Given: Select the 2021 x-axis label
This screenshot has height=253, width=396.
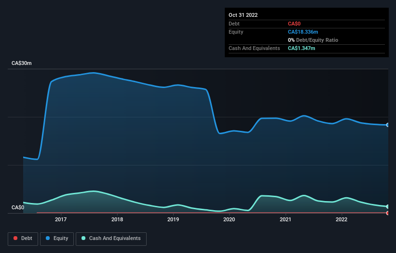Looking at the screenshot, I should point(286,219).
